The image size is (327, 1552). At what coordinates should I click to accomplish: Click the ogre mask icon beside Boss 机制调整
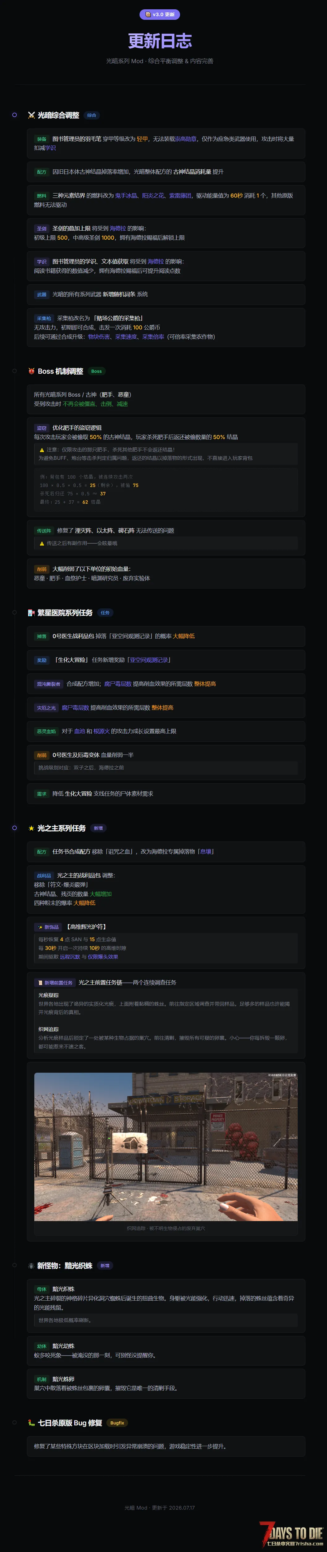click(31, 371)
